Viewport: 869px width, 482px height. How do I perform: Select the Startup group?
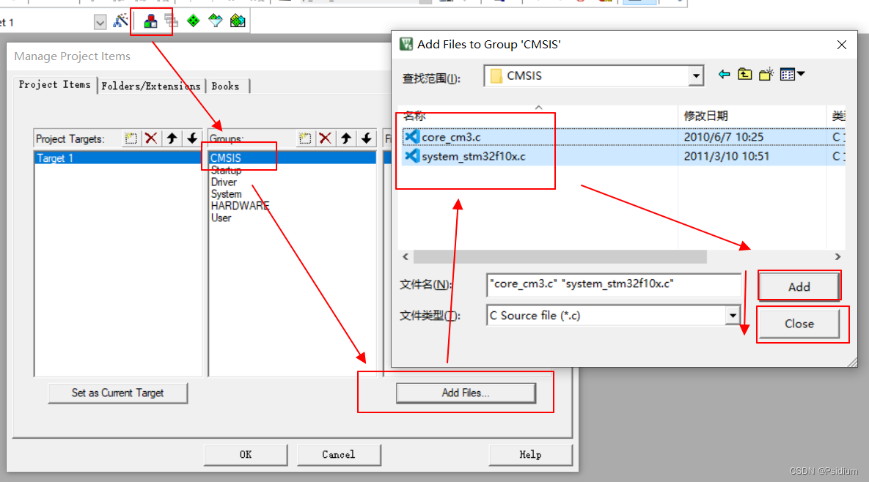click(226, 171)
